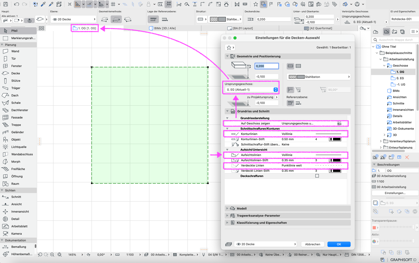Click Aufsichtslinien-Stift pen color swatch
The width and height of the screenshot is (419, 263).
(335, 160)
